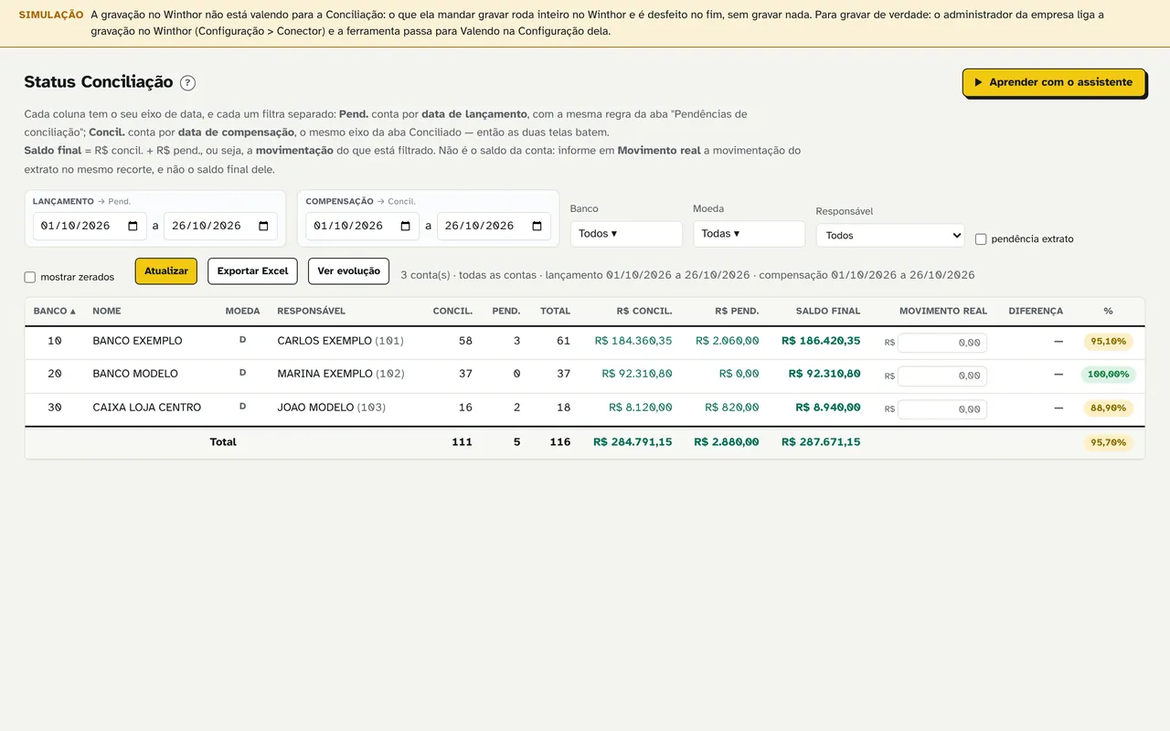1170x731 pixels.
Task: Click Aprender com o assistente button
Action: pyautogui.click(x=1054, y=82)
